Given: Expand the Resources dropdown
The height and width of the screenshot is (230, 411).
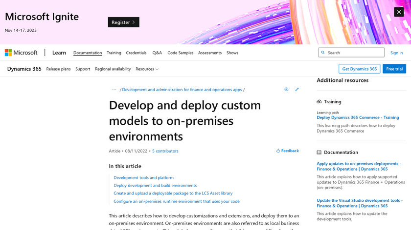Looking at the screenshot, I should pyautogui.click(x=147, y=69).
